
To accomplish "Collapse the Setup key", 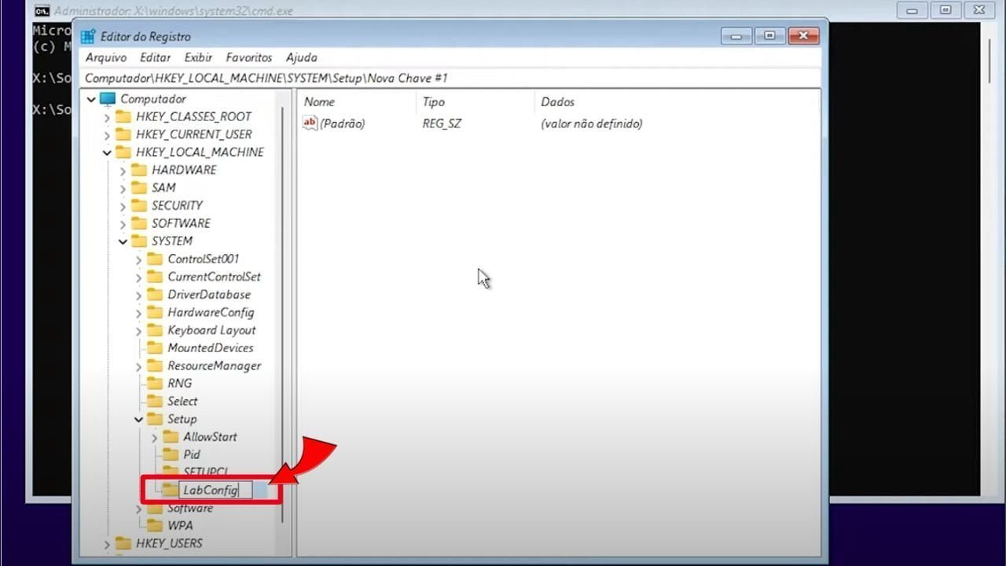I will [x=138, y=419].
